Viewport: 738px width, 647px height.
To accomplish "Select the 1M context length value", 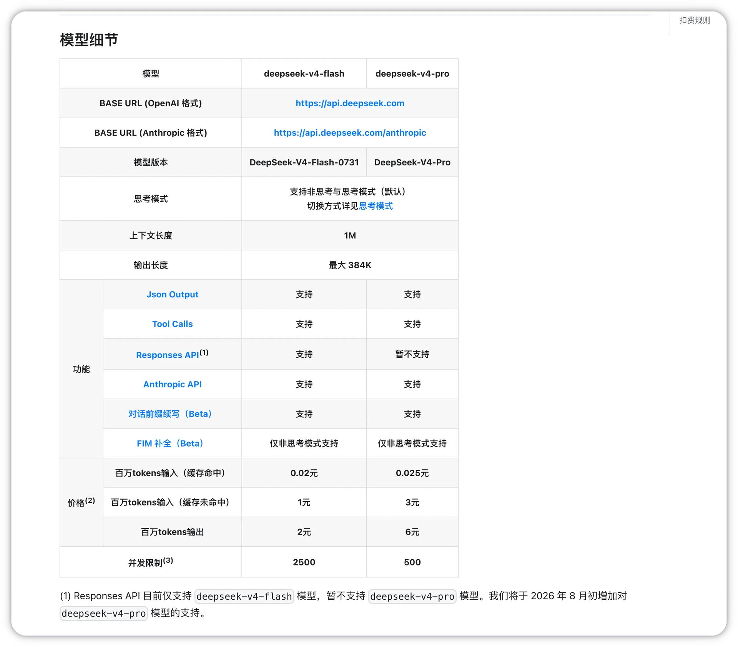I will tap(350, 235).
